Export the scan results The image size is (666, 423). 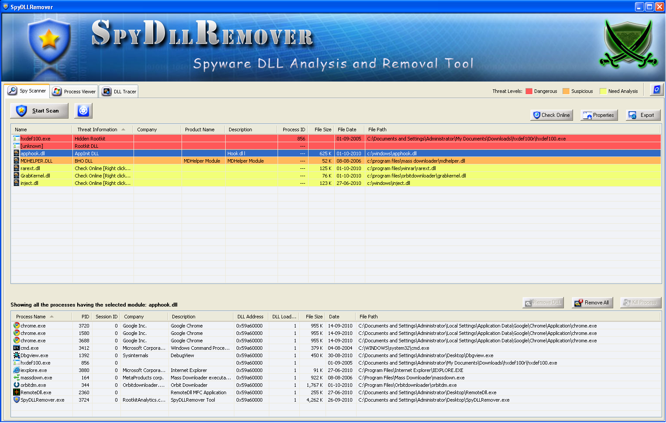(643, 115)
